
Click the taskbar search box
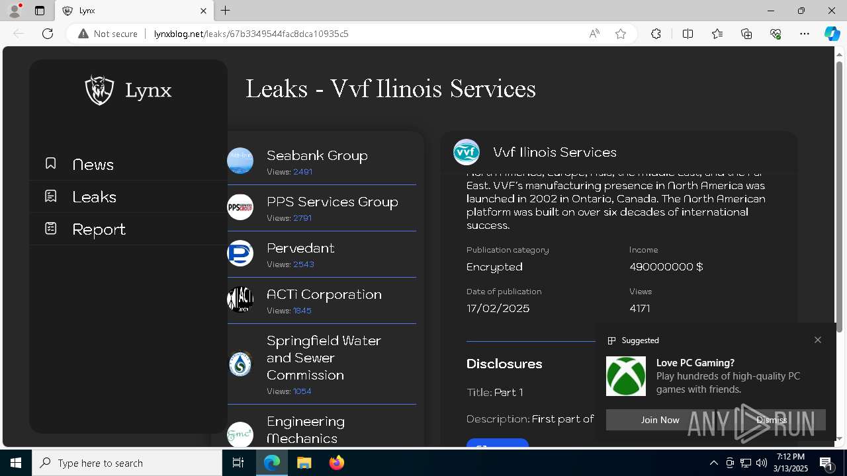point(127,463)
